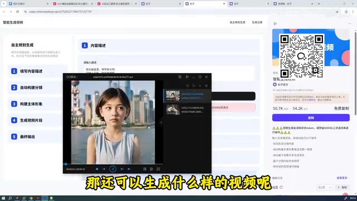Skip to previous video in QQ player
Viewport: 357px width, 201px height.
coord(104,169)
